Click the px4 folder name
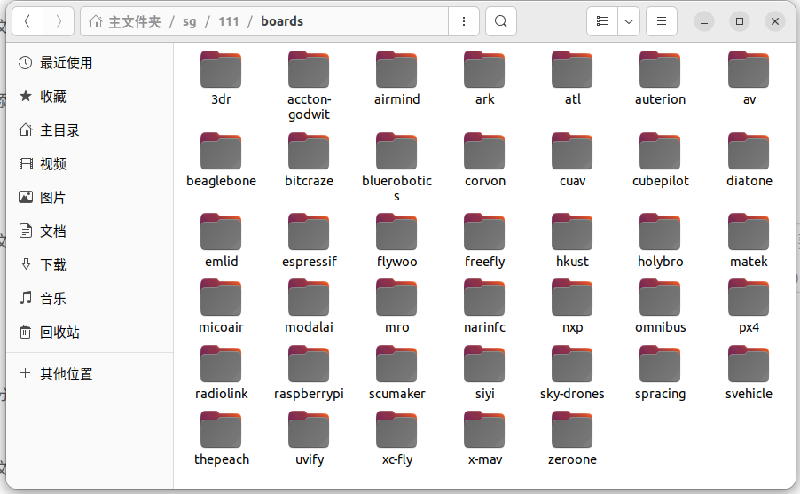The image size is (800, 494). tap(749, 327)
